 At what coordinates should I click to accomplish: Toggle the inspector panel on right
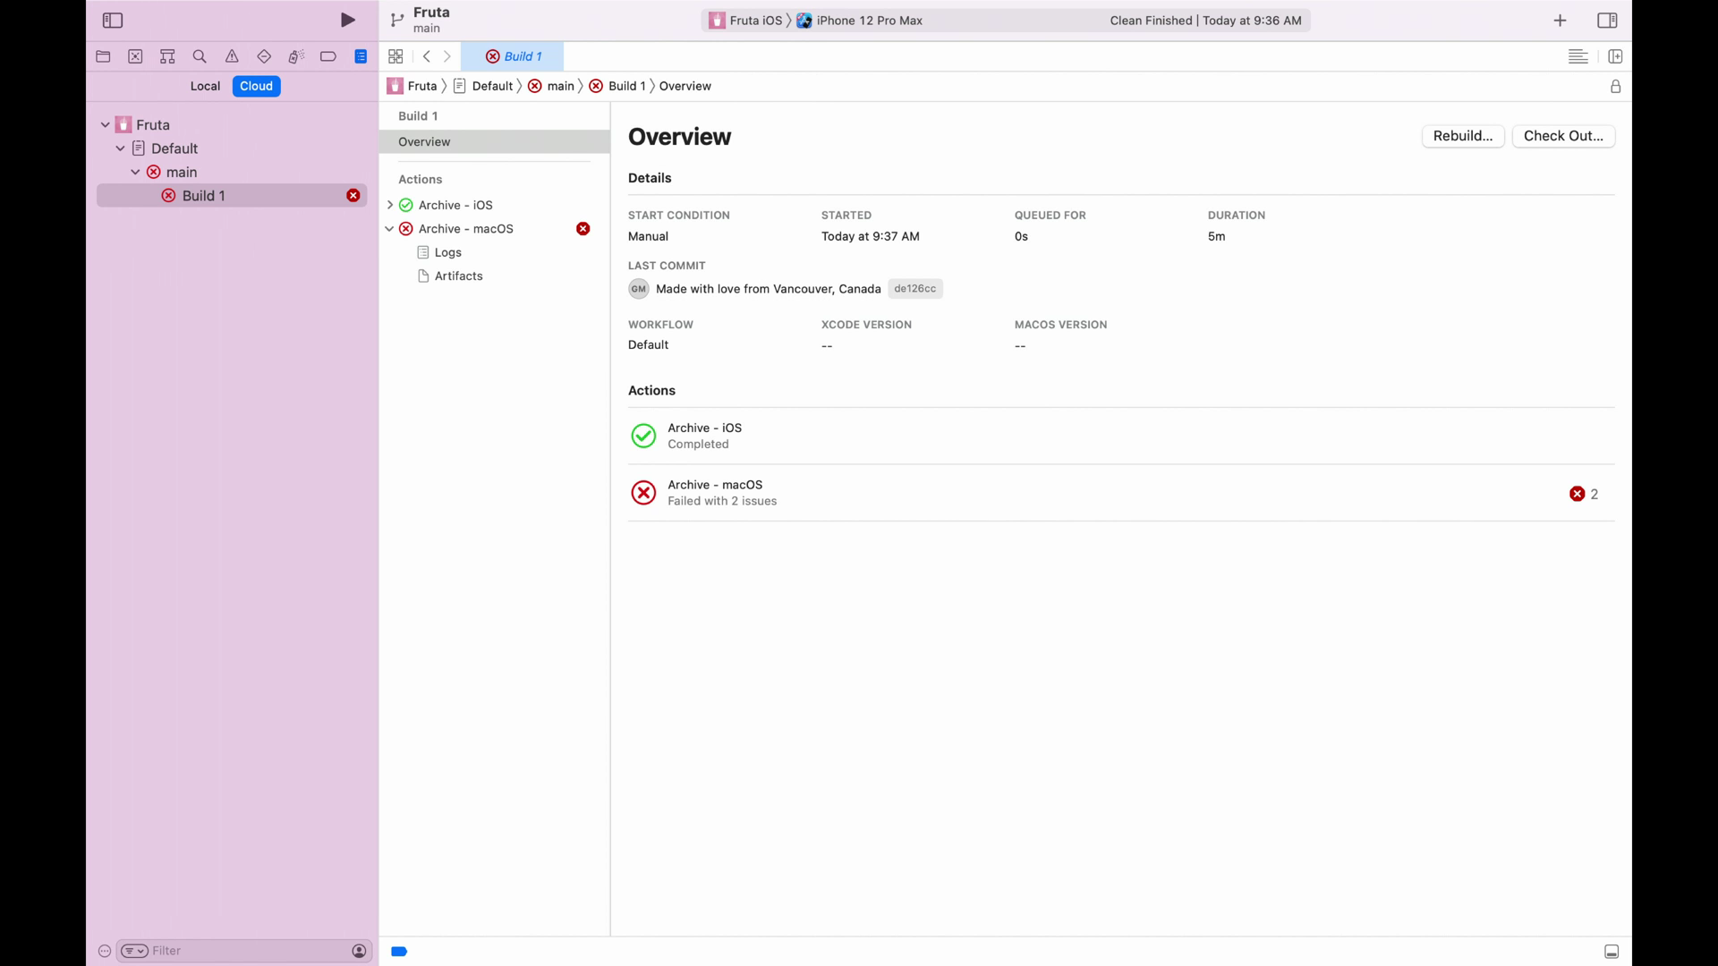click(1607, 21)
